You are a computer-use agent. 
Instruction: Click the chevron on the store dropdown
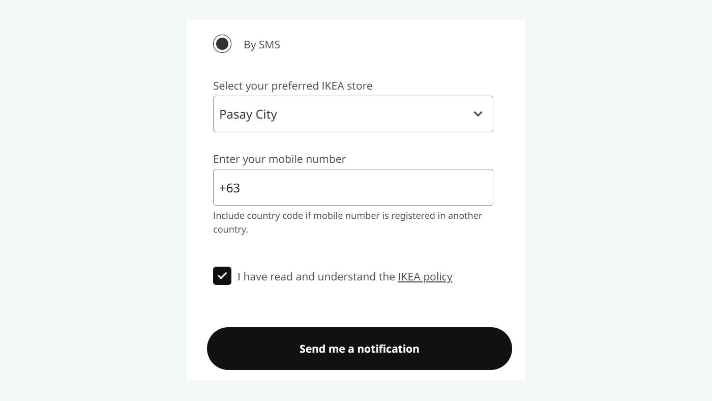[478, 114]
